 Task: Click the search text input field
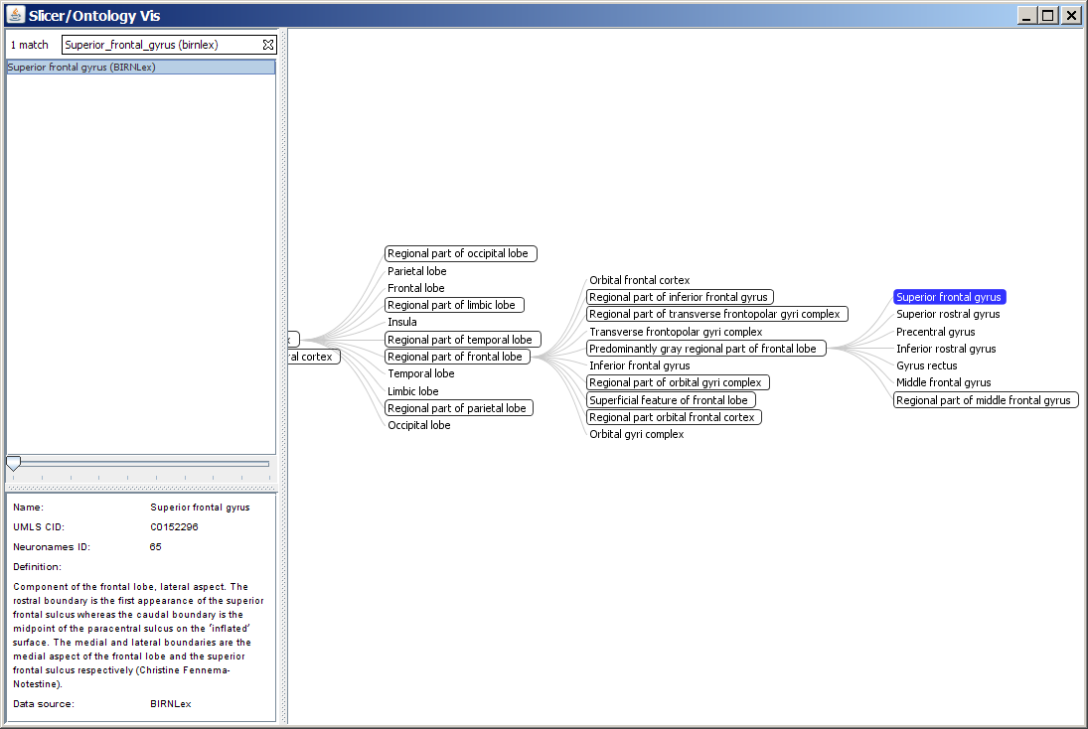point(161,45)
